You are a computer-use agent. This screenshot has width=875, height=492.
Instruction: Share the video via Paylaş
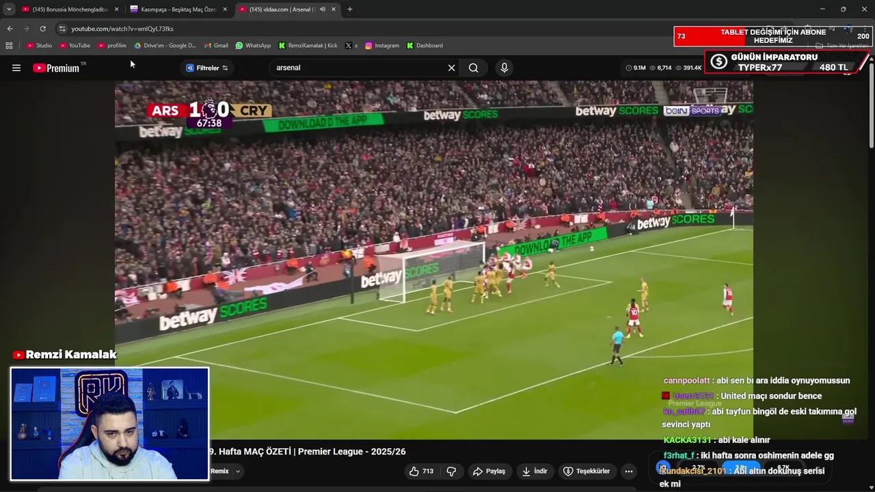pyautogui.click(x=489, y=471)
